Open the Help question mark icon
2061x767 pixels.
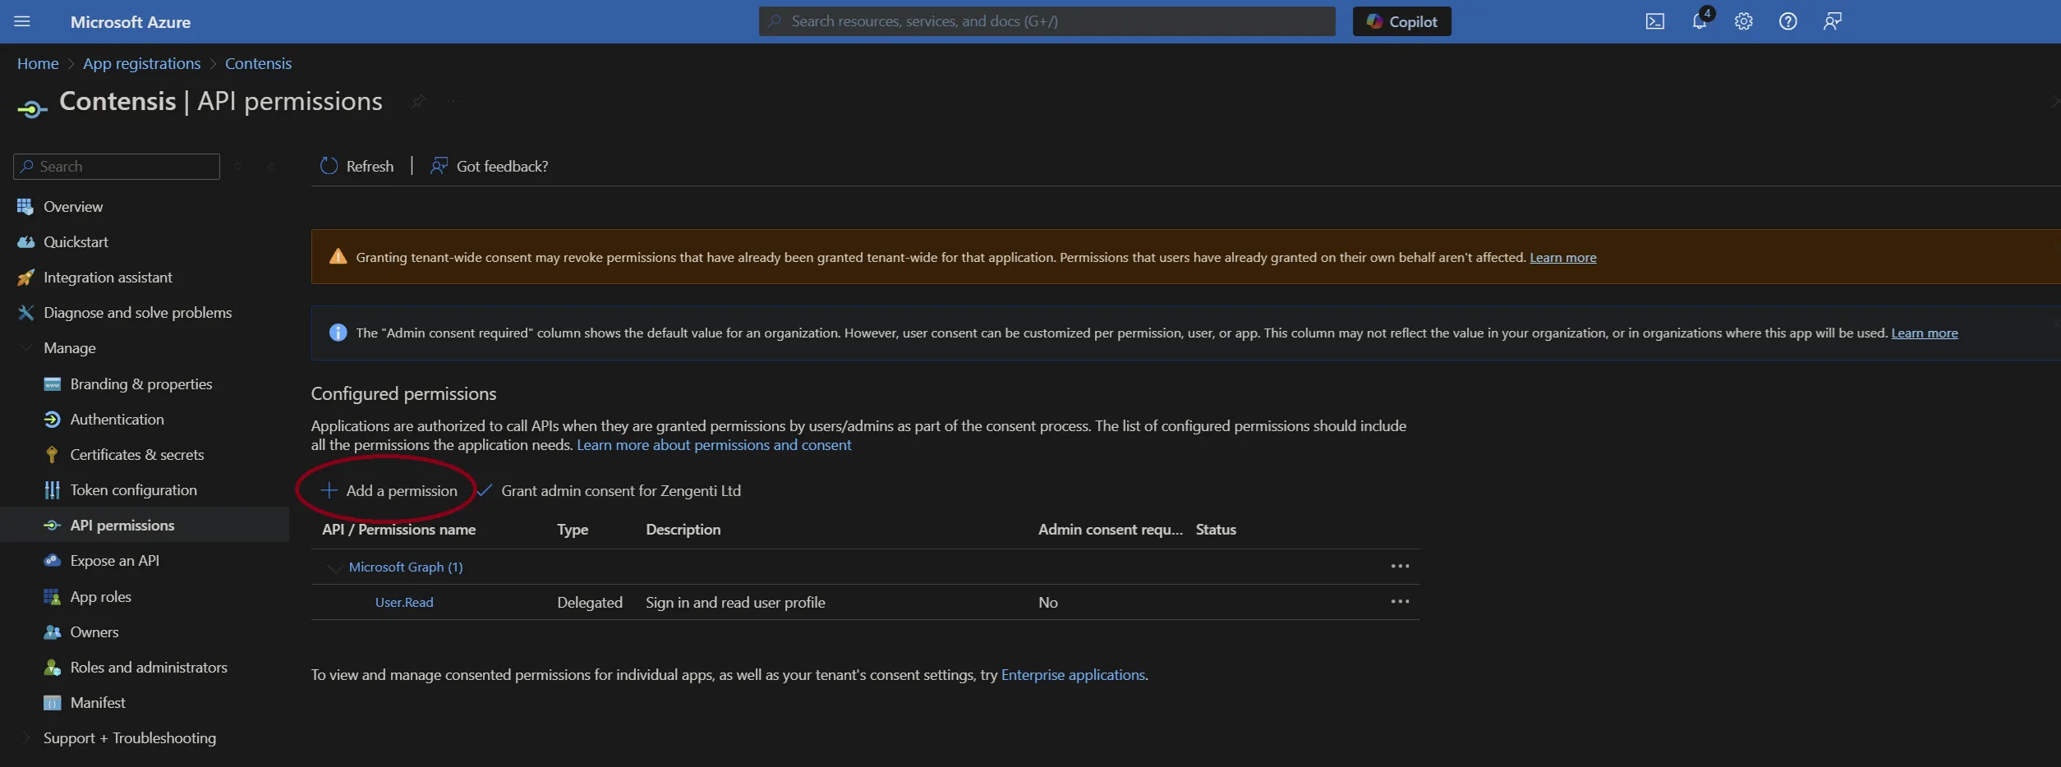[x=1787, y=21]
